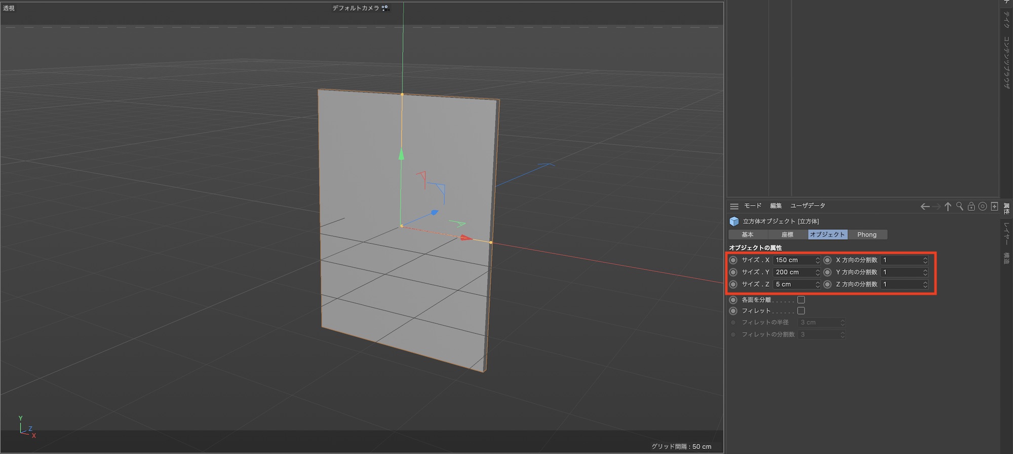
Task: Click stepper arrows of Y 方向の分割数
Action: (x=925, y=273)
